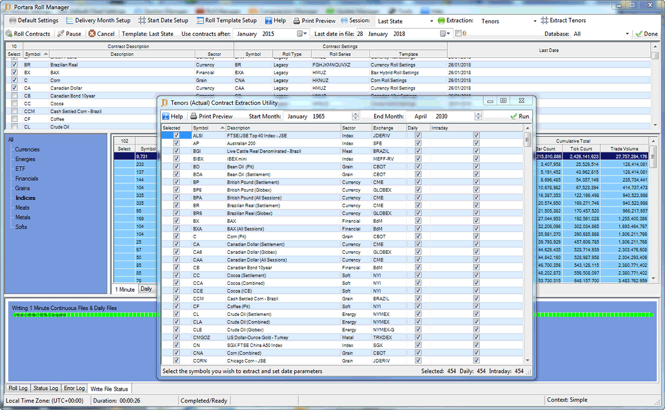
Task: Select the Write File Status tab
Action: (x=109, y=389)
